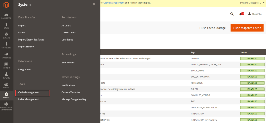269x123 pixels.
Task: Open Manage Encryption Key
Action: (74, 99)
